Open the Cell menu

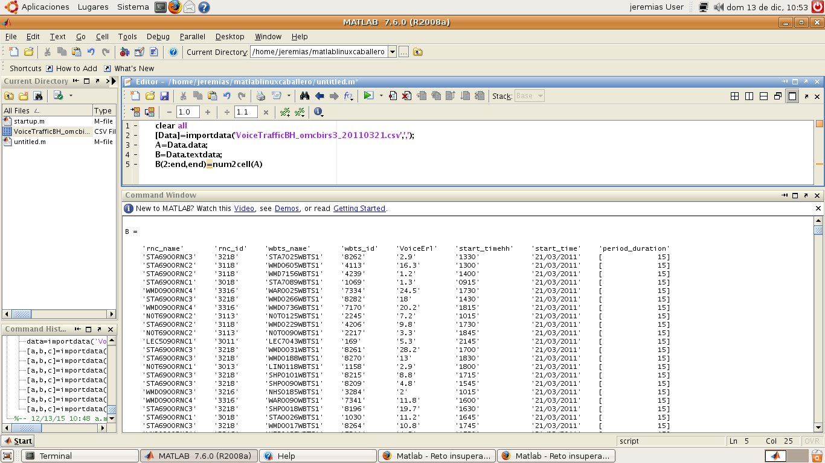(102, 37)
